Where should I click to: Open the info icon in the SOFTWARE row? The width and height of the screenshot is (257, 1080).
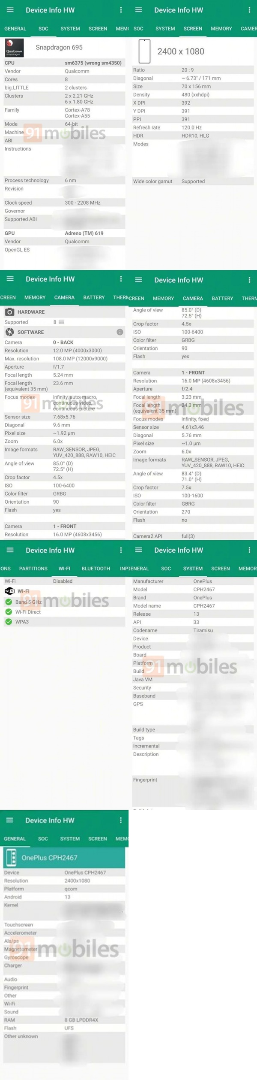coord(120,332)
